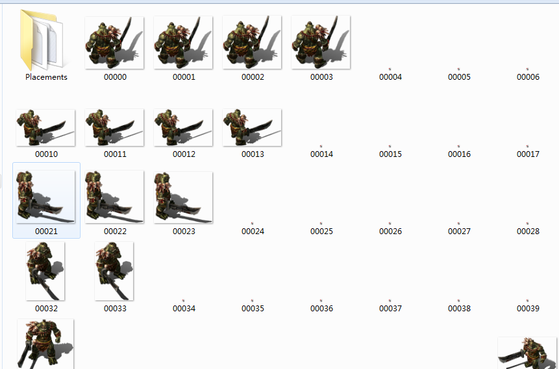Screen dimensions: 559x369
Task: Select the file named 00014
Action: pos(321,154)
